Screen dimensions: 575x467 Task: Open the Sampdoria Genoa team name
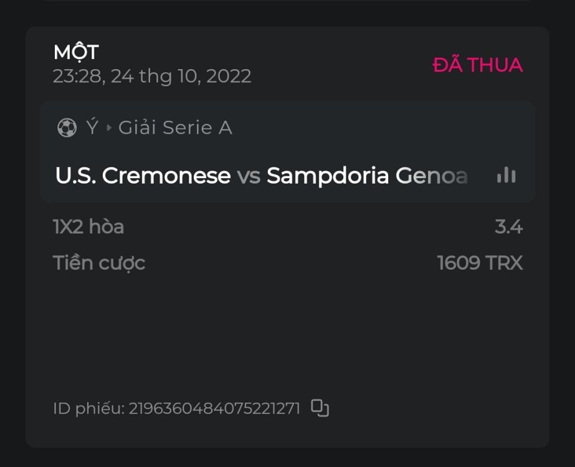tap(367, 176)
